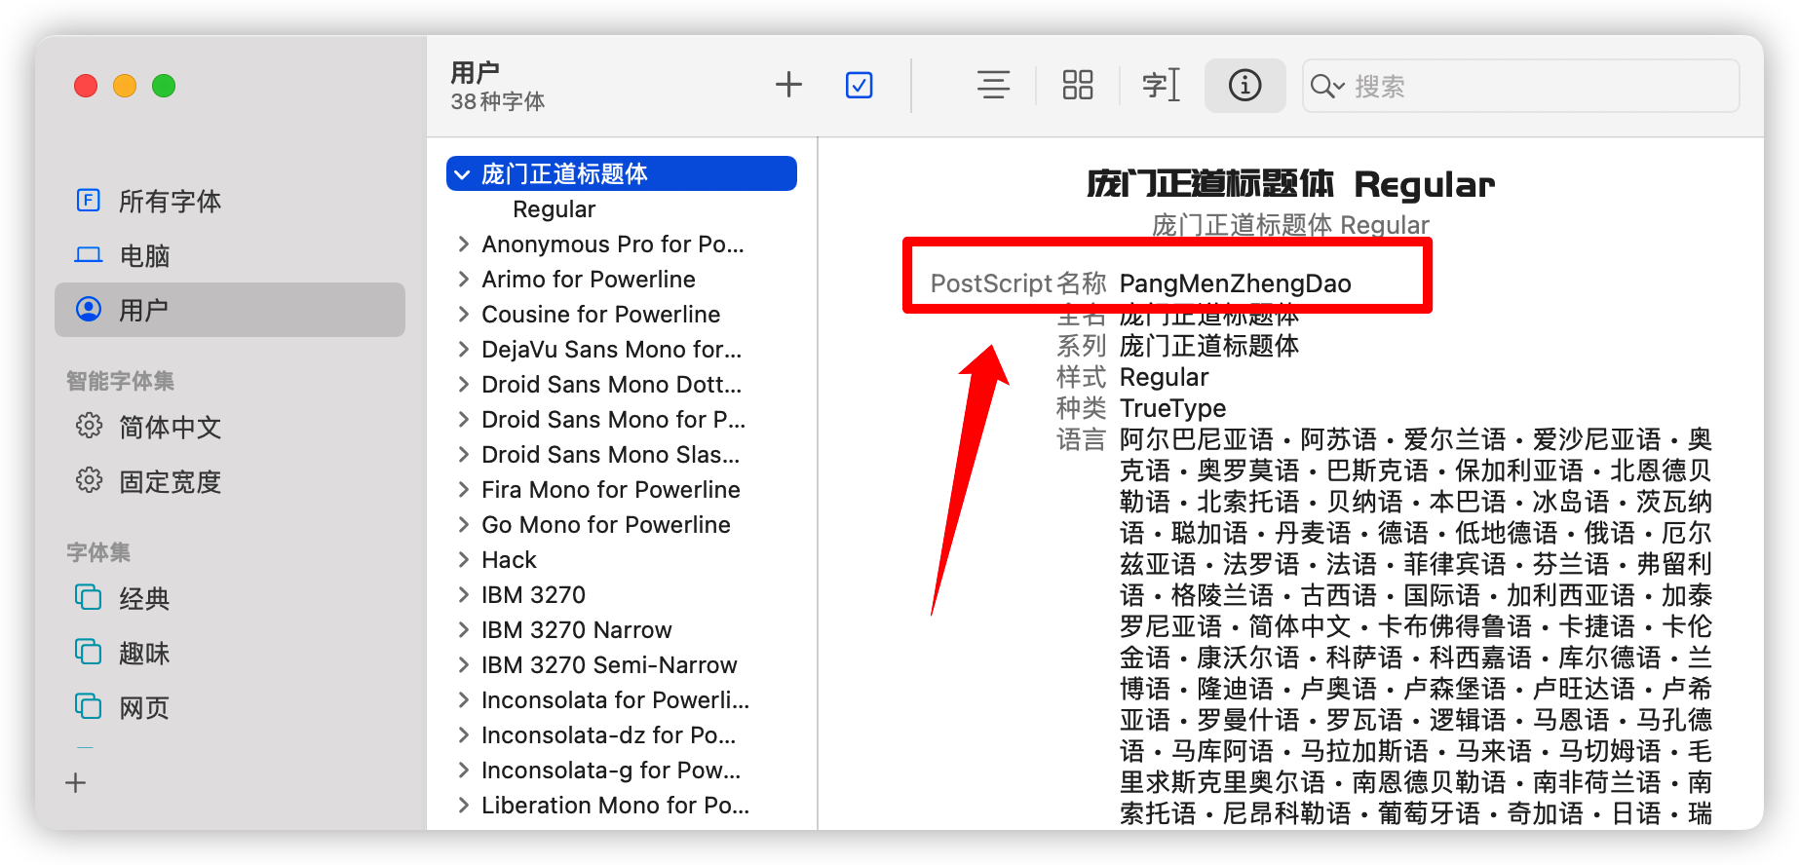Switch to sample lines preview view
This screenshot has height=865, width=1799.
(x=993, y=86)
